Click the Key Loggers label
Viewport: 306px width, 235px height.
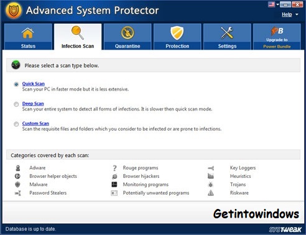(x=243, y=168)
